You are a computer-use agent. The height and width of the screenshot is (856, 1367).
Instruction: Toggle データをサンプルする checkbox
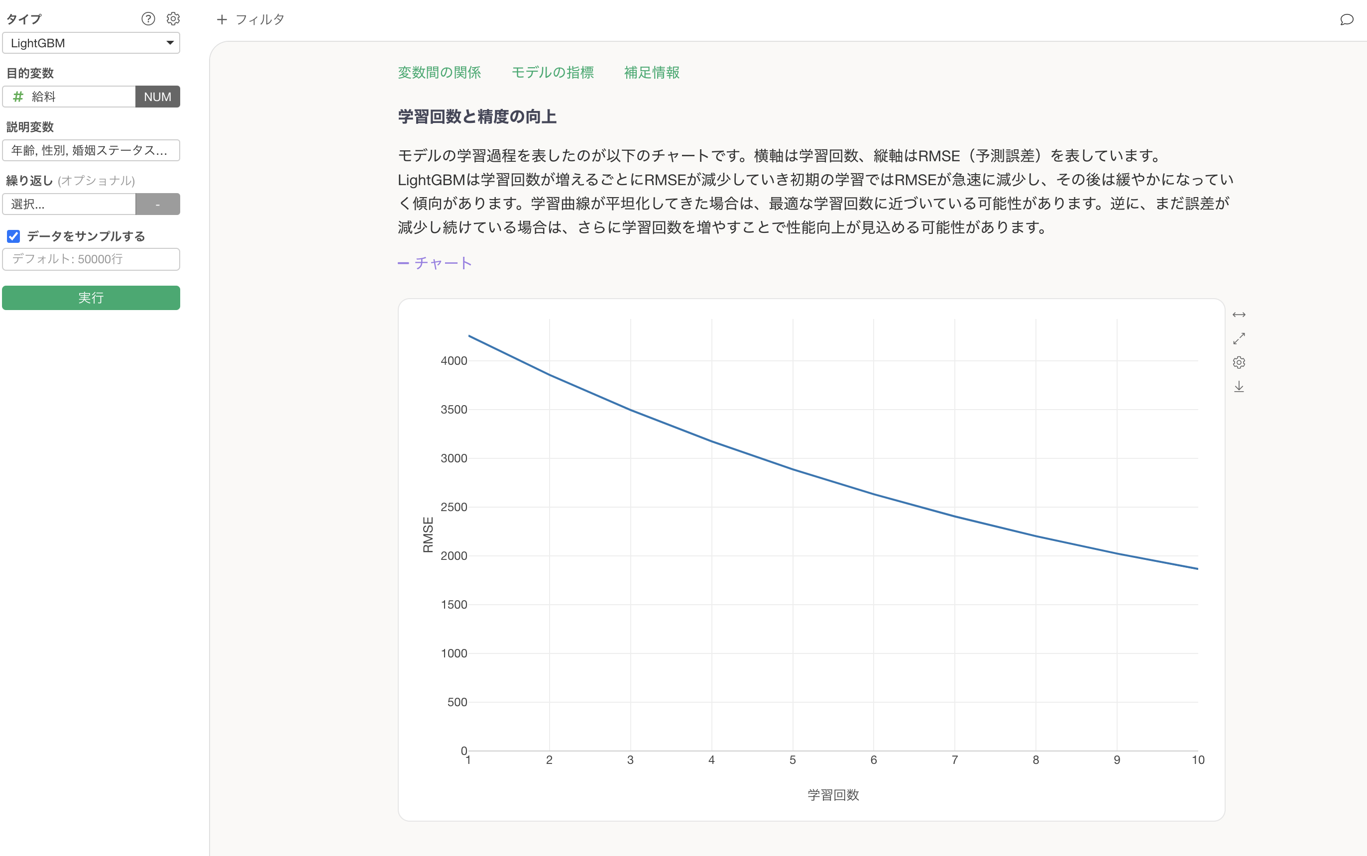click(13, 236)
